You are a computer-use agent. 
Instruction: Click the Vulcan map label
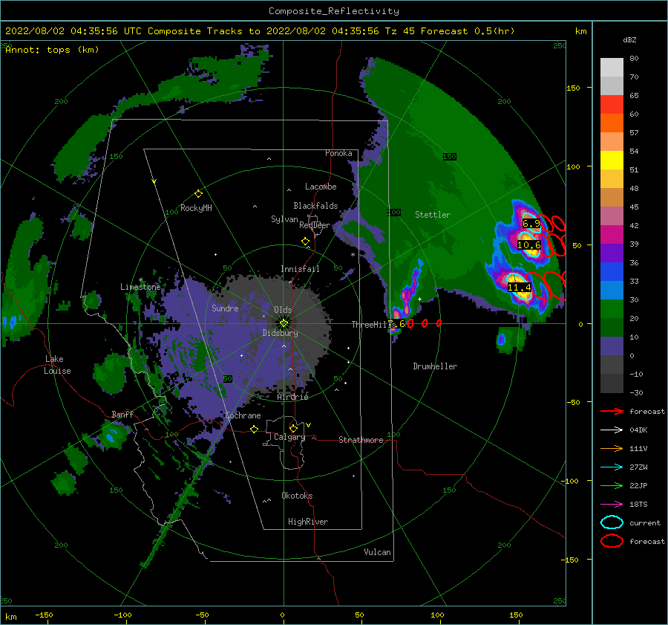pyautogui.click(x=377, y=552)
